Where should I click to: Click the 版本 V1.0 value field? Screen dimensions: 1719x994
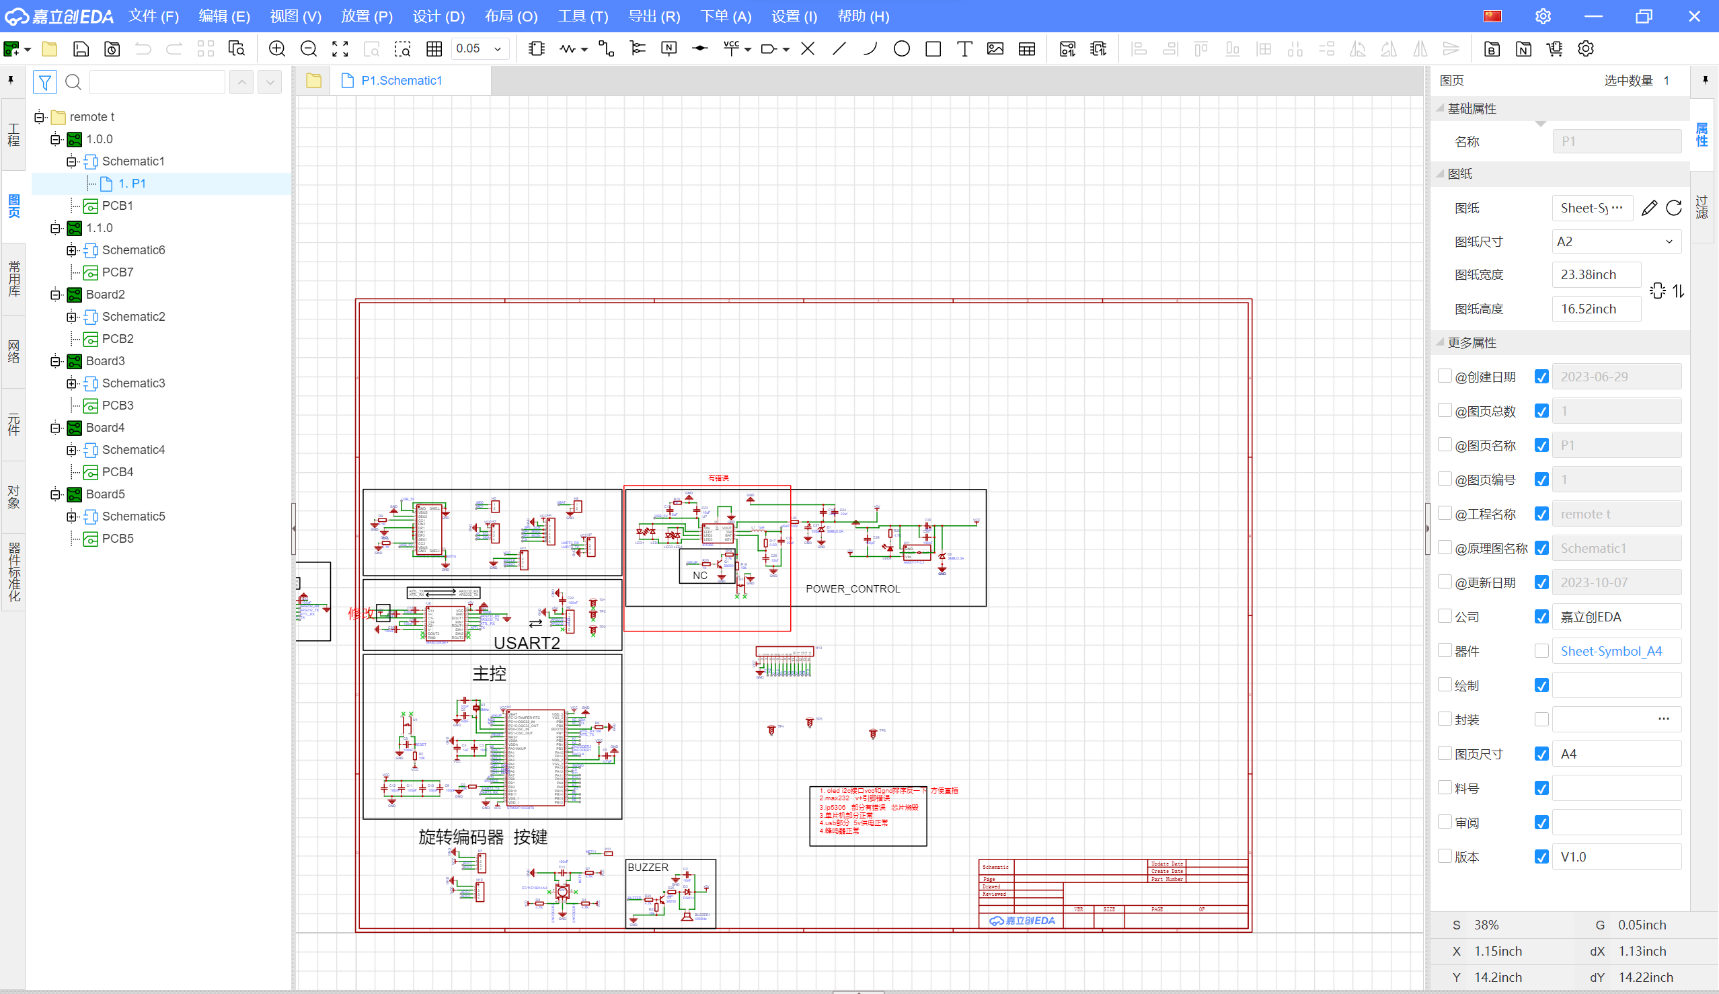pyautogui.click(x=1617, y=857)
